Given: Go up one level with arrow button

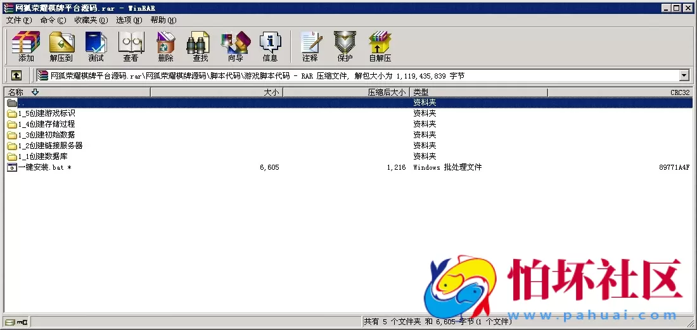Looking at the screenshot, I should tap(16, 76).
